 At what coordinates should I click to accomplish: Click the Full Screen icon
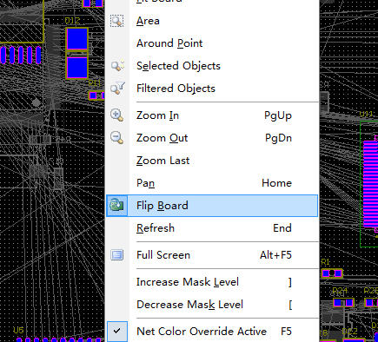[116, 255]
